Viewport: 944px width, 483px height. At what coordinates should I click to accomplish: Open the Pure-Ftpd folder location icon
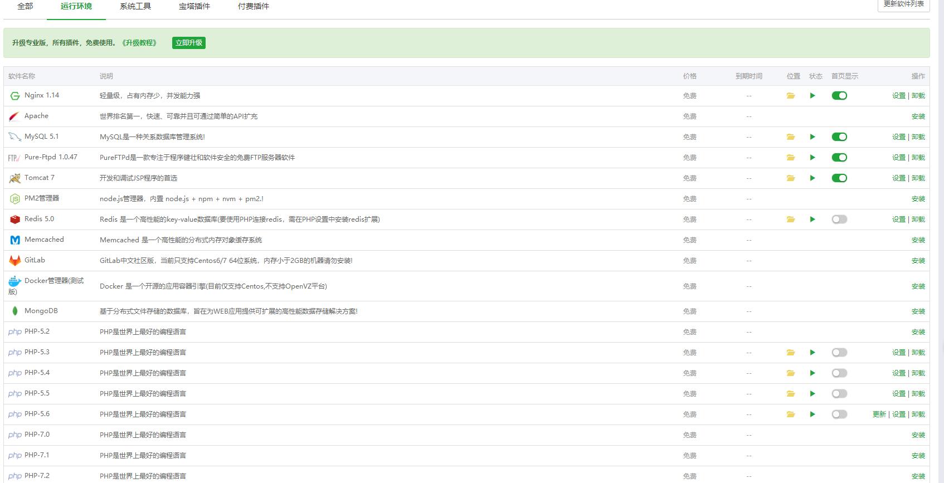point(790,158)
